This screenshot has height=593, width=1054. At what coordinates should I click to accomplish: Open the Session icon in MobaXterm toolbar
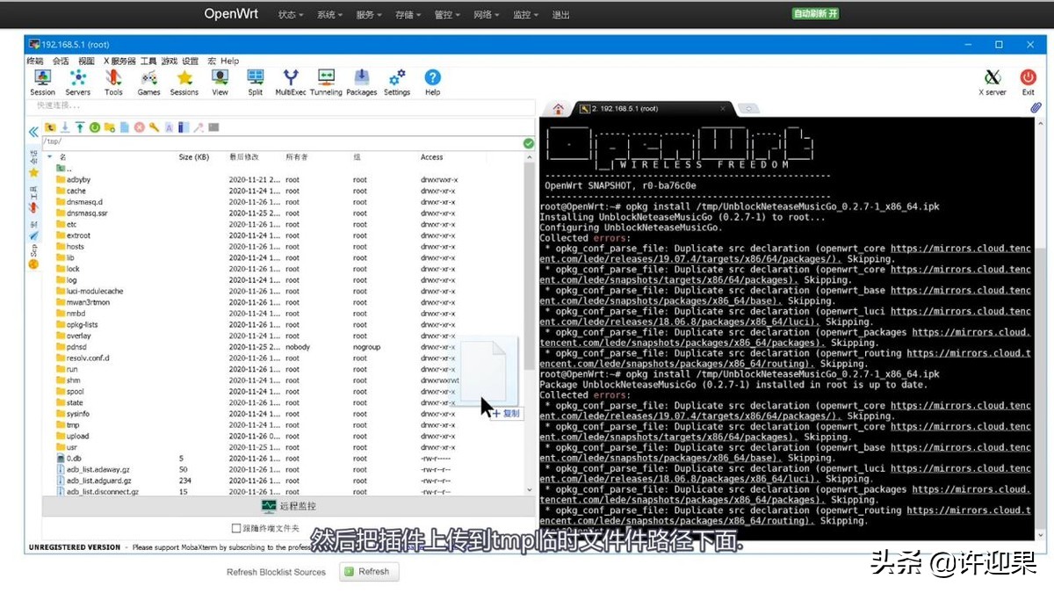42,81
